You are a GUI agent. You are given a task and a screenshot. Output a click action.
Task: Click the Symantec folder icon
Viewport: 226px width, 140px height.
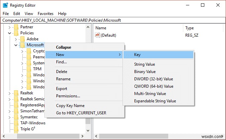point(16,117)
